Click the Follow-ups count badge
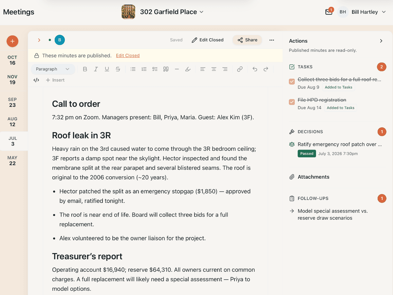The width and height of the screenshot is (393, 295). [x=382, y=199]
